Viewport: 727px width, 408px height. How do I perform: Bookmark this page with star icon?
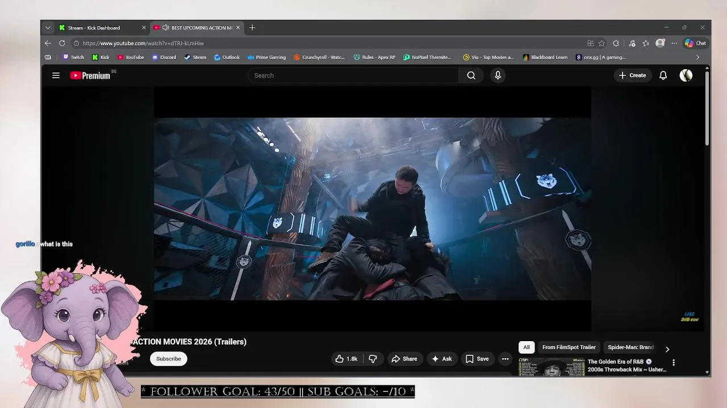(601, 43)
